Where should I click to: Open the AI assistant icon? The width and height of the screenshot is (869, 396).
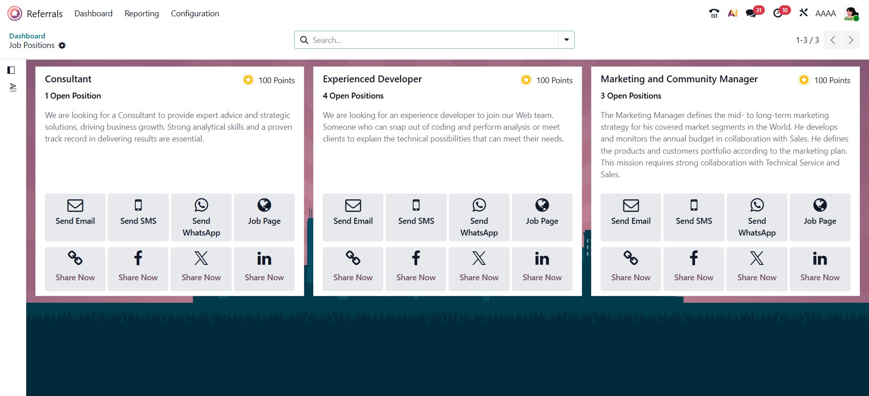coord(733,14)
